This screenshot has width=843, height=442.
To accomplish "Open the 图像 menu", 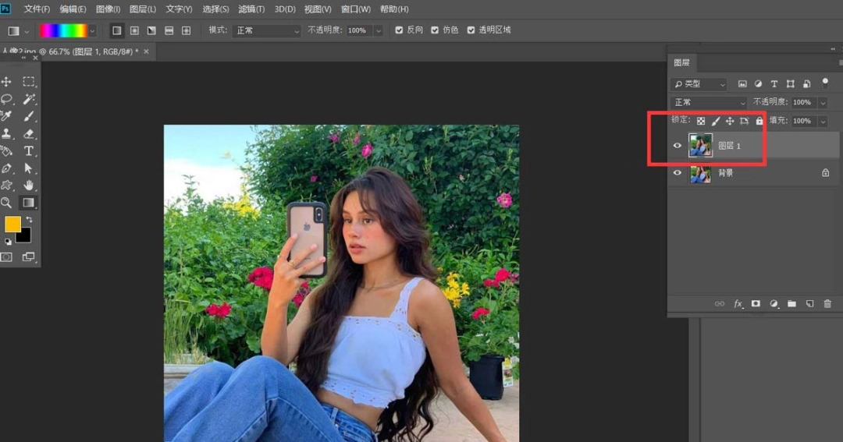I will point(108,9).
